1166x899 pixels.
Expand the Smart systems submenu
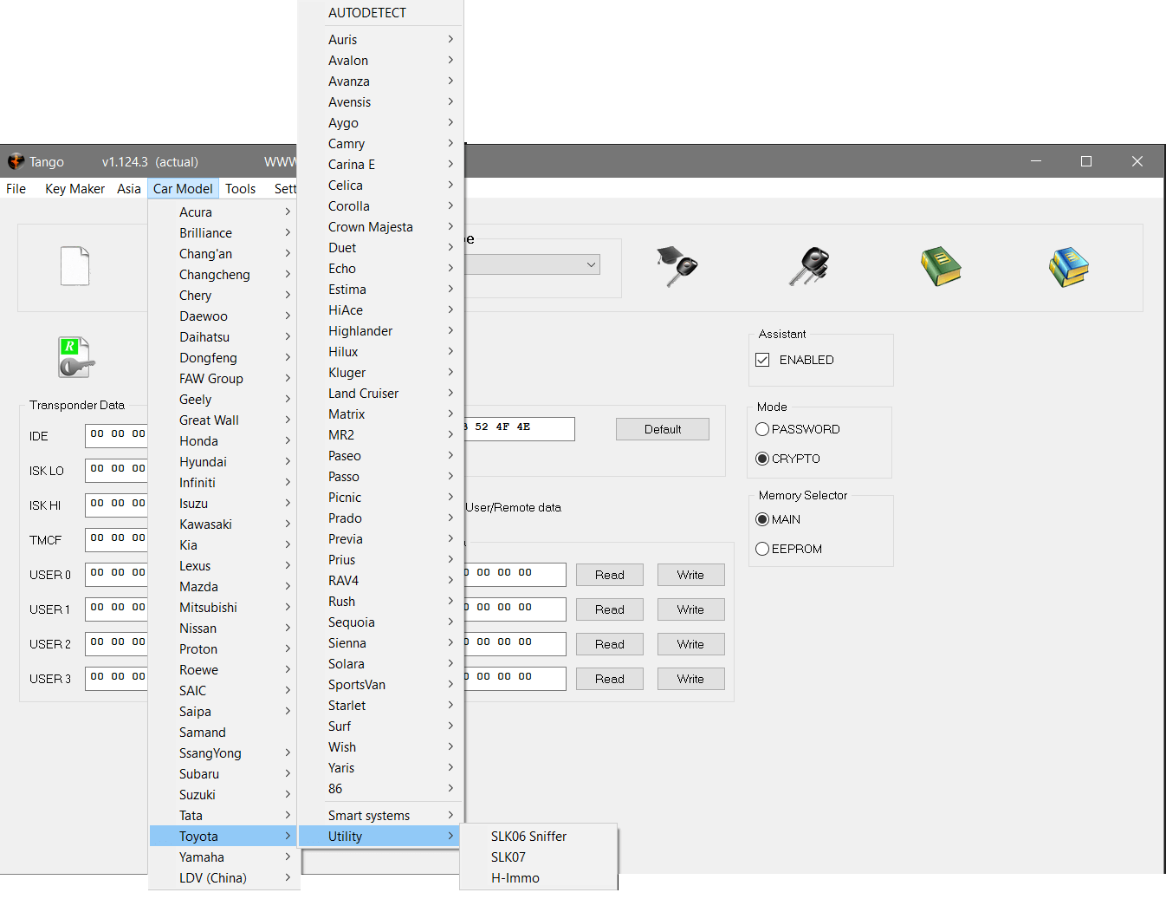point(381,816)
